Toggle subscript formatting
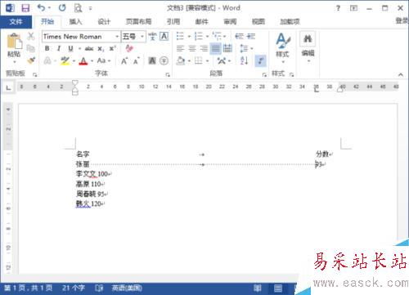The width and height of the screenshot is (409, 295). (101, 49)
